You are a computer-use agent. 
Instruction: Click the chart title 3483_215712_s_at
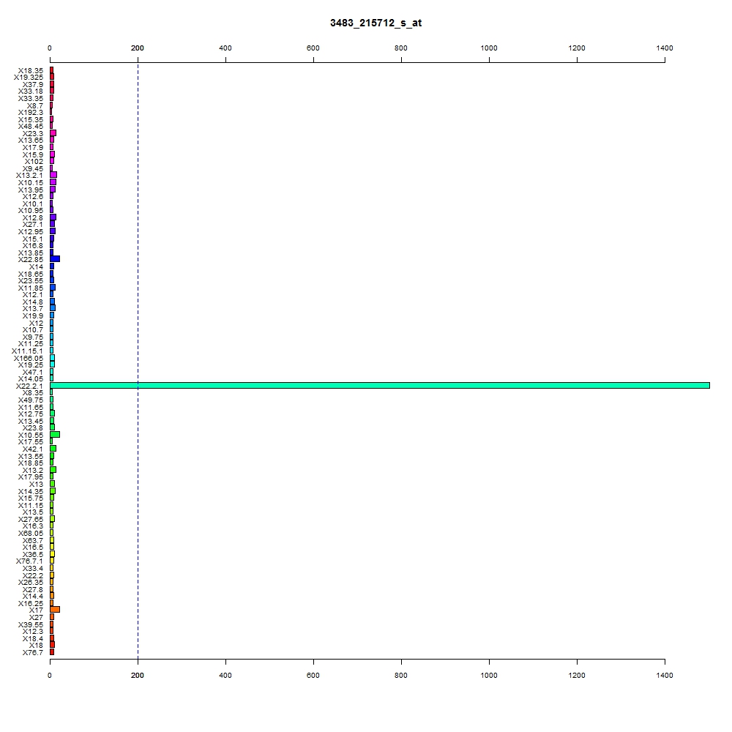pyautogui.click(x=376, y=23)
